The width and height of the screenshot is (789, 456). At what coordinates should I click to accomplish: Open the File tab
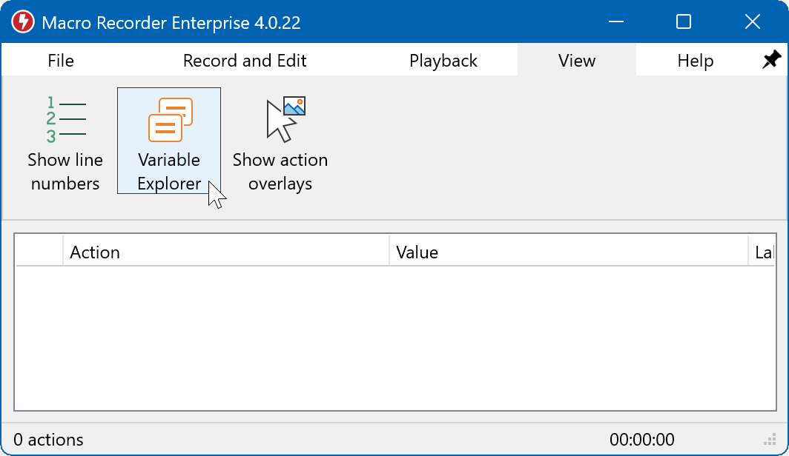(61, 61)
